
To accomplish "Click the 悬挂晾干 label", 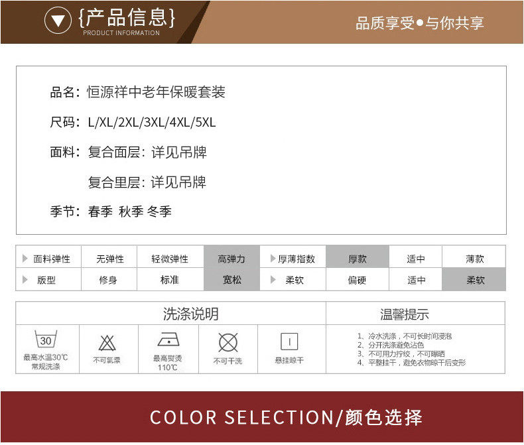I will pyautogui.click(x=289, y=360).
